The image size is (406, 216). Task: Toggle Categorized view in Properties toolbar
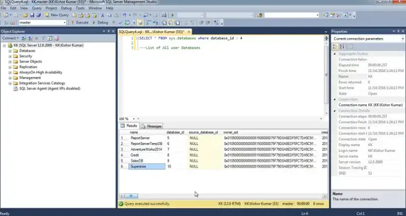(x=335, y=47)
